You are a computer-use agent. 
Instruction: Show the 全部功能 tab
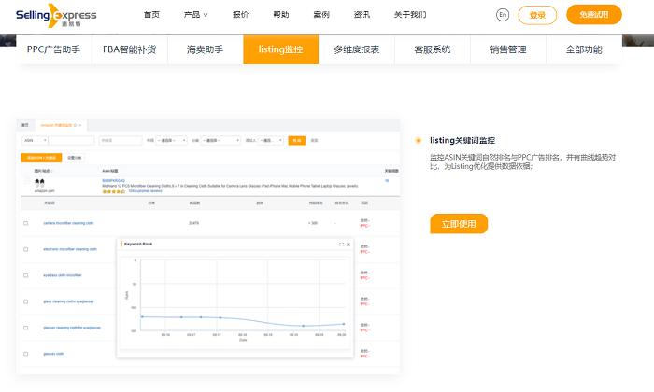582,49
